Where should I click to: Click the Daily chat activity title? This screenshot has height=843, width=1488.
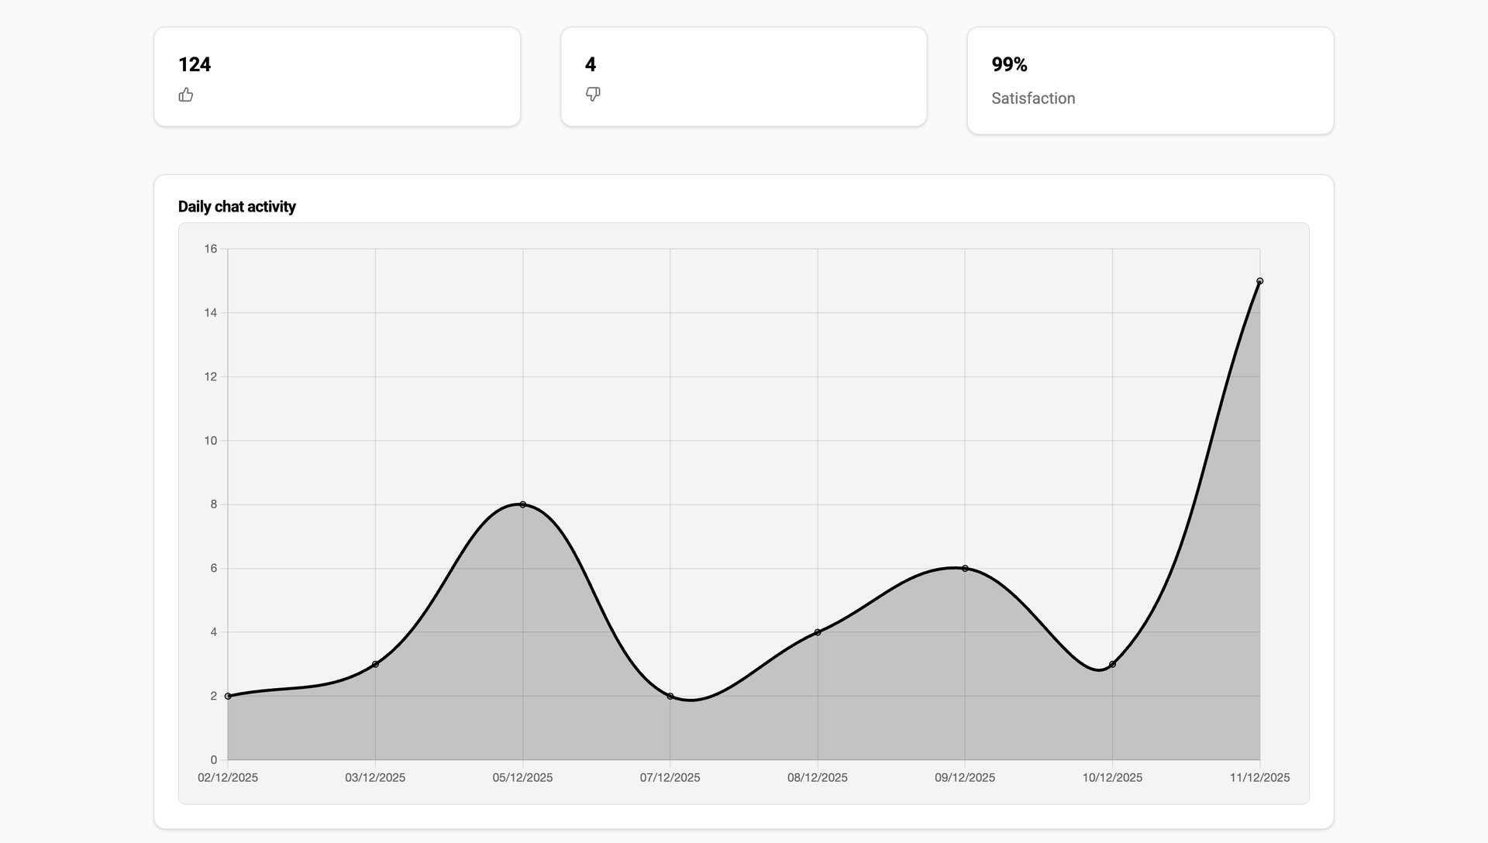236,207
